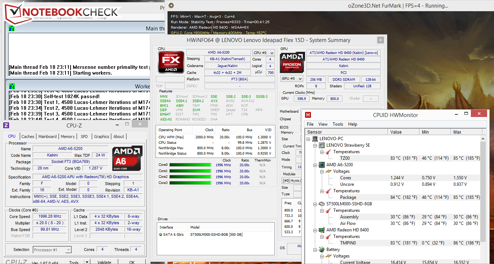Image resolution: width=494 pixels, height=264 pixels.
Task: Click the OK button in CPU-Z
Action: click(x=132, y=262)
